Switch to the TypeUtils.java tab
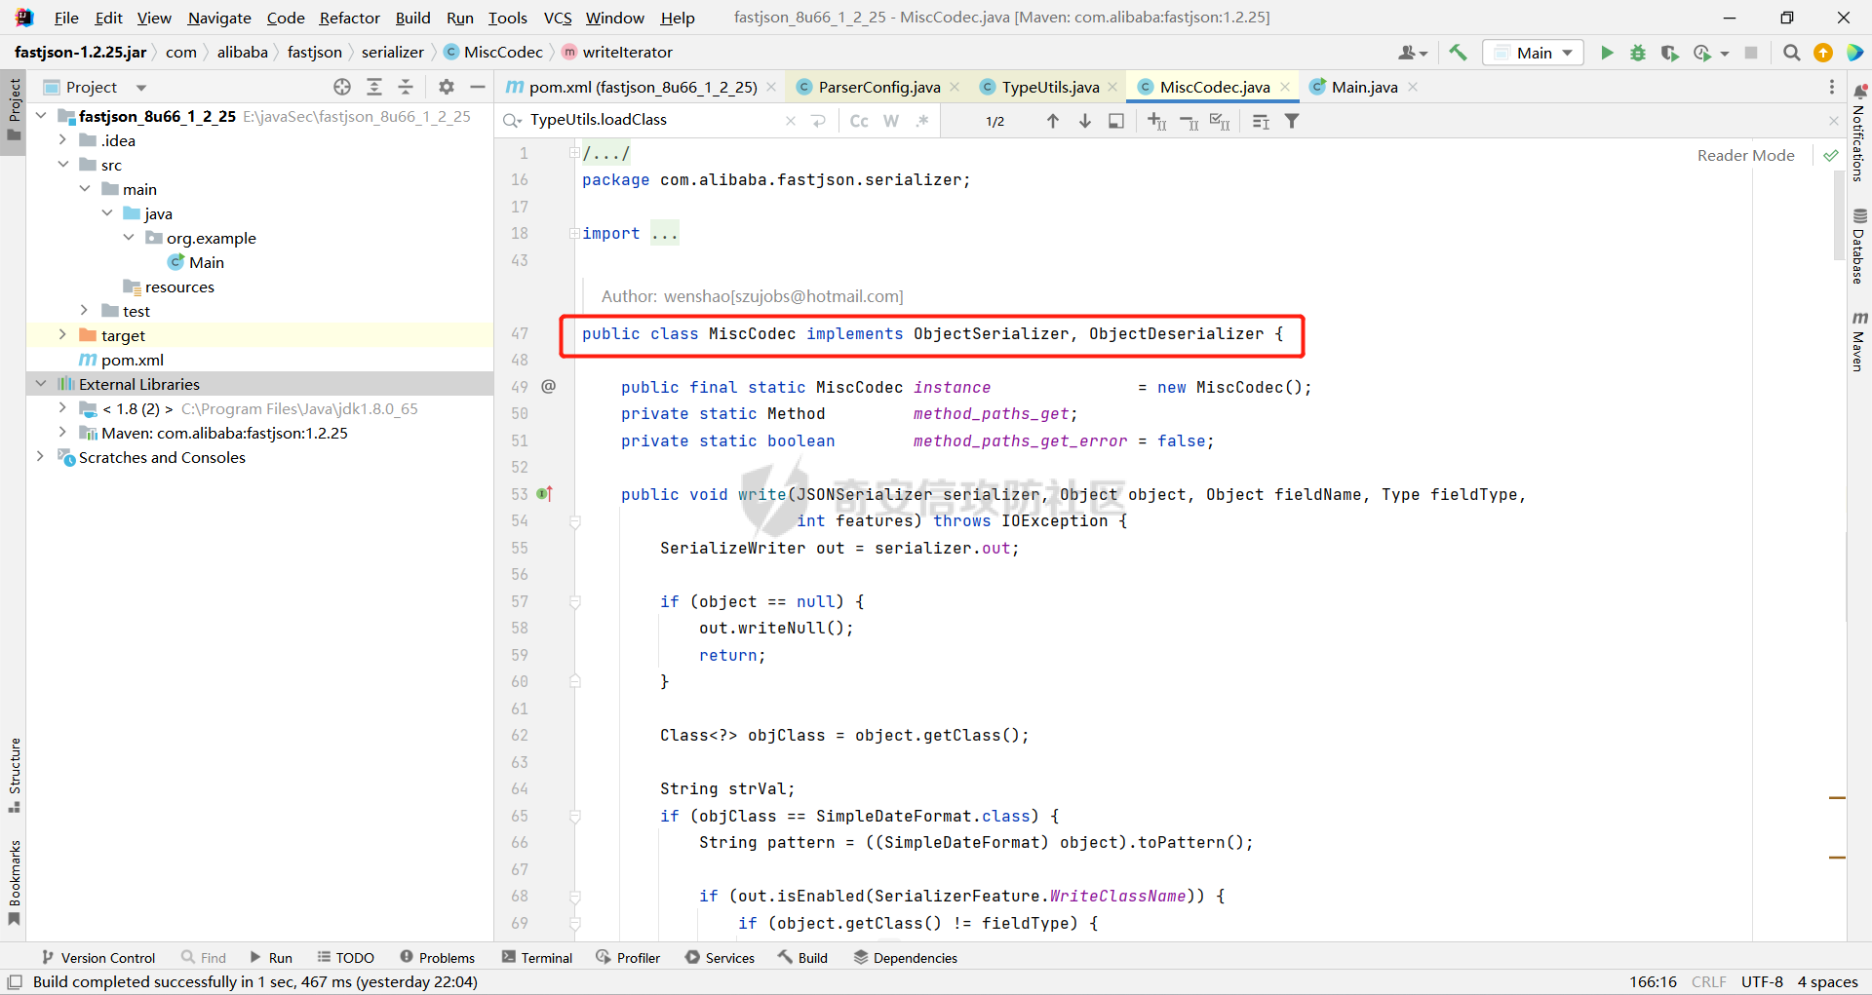Screen dimensions: 1872x995 point(1049,87)
